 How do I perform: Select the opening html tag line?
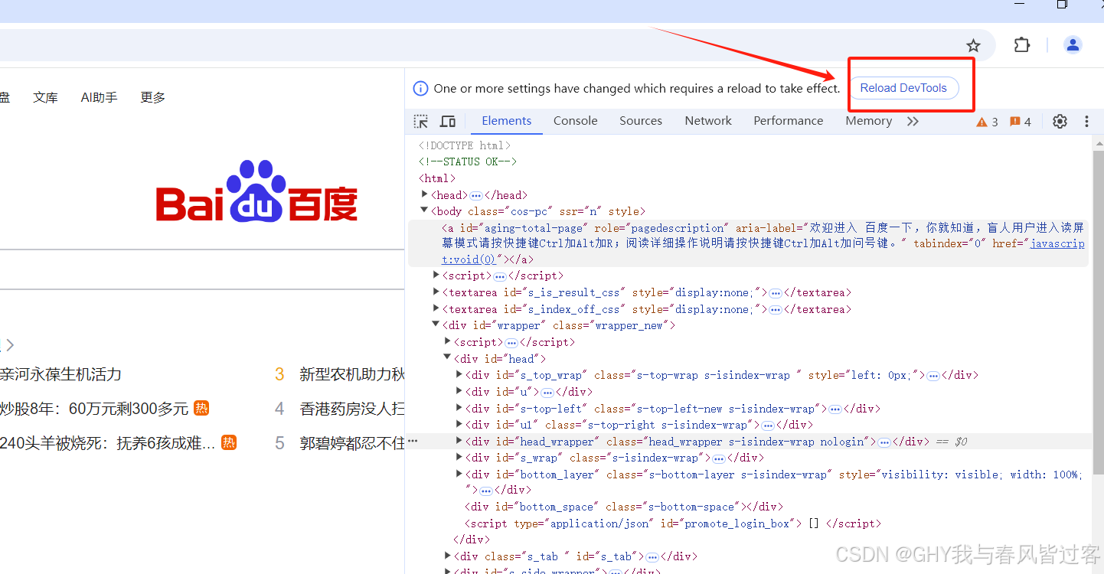click(x=437, y=178)
